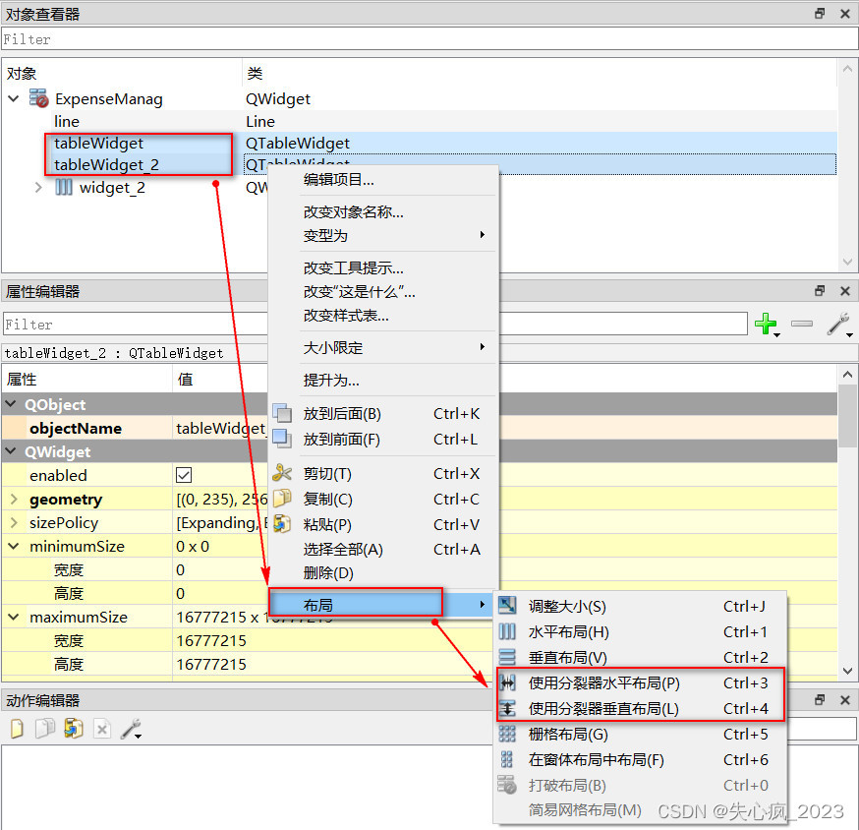Image resolution: width=859 pixels, height=830 pixels.
Task: Click the green plus to add dynamic property
Action: pyautogui.click(x=768, y=324)
